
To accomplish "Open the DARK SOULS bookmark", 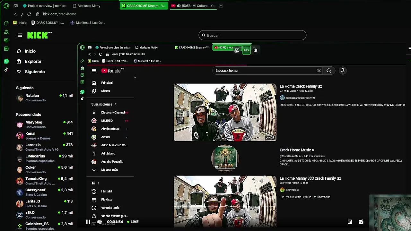I will pyautogui.click(x=47, y=23).
